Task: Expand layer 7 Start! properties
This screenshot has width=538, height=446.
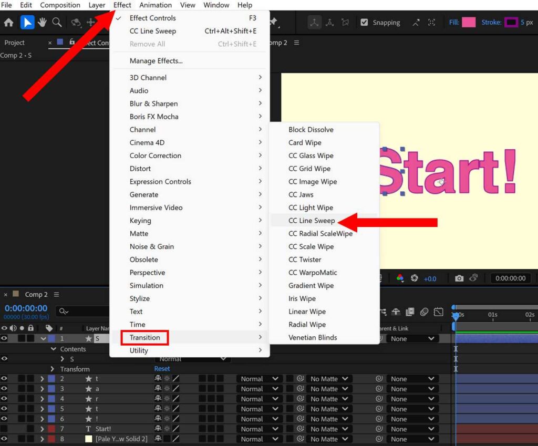Action: (42, 429)
